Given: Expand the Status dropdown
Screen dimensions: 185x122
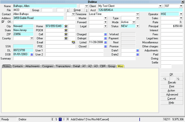Looking at the screenshot, I should tap(138, 26).
